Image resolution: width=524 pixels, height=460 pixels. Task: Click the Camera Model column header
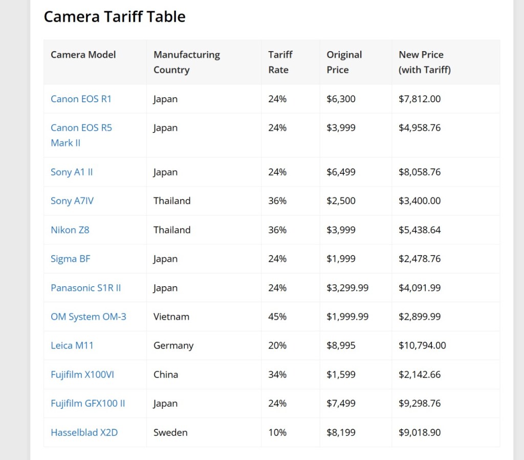coord(83,55)
